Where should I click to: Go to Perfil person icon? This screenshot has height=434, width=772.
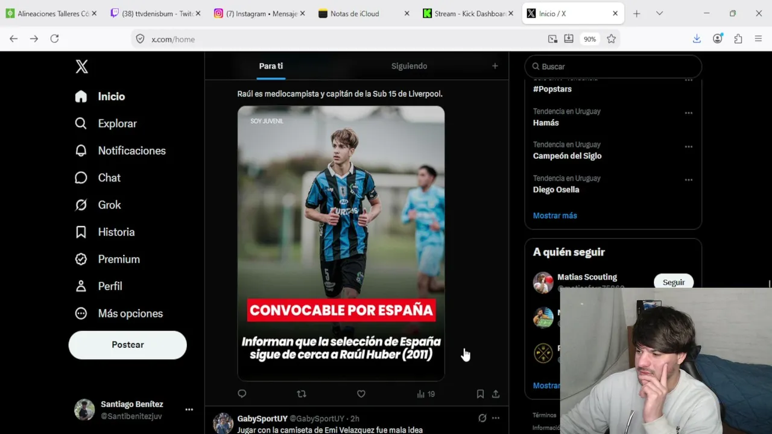pos(81,286)
